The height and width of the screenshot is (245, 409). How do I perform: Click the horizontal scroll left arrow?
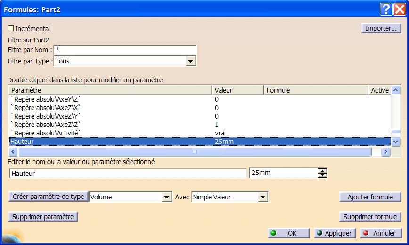(x=13, y=151)
